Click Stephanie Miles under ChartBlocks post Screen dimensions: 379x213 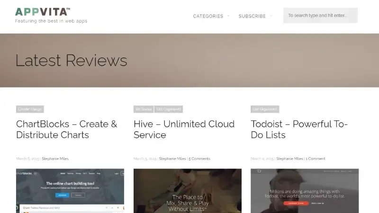(x=55, y=159)
